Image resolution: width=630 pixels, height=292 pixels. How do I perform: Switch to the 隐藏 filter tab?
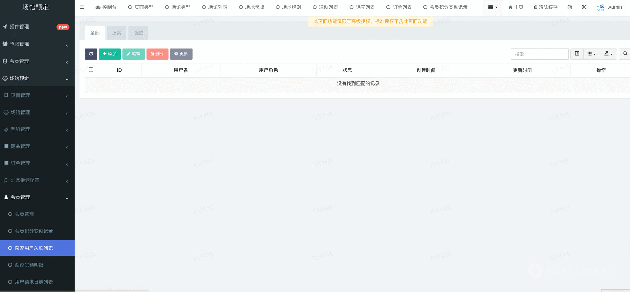(138, 33)
